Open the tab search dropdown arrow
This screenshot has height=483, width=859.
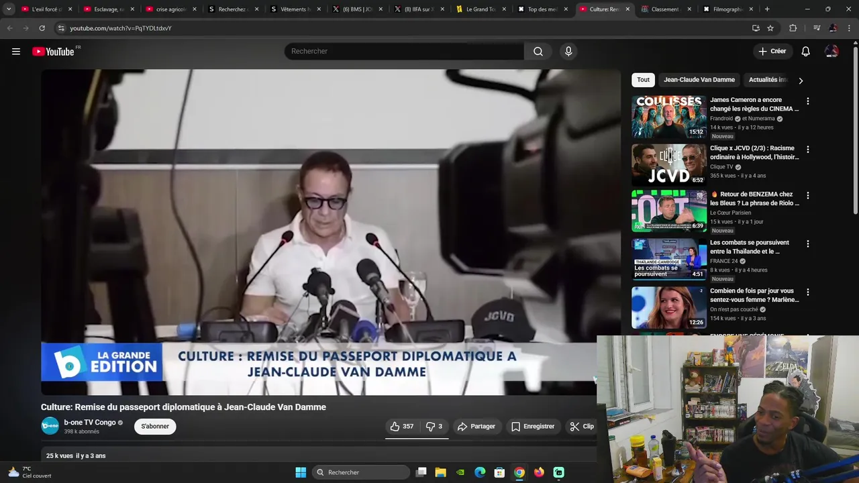[x=9, y=9]
